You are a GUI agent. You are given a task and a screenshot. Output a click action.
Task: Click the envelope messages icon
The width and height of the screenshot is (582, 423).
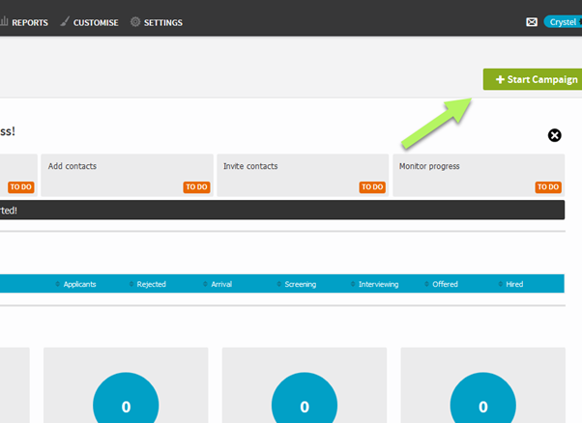click(x=531, y=22)
